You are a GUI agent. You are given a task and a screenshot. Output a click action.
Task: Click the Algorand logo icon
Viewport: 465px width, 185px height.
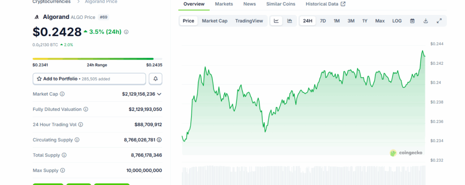click(x=37, y=17)
